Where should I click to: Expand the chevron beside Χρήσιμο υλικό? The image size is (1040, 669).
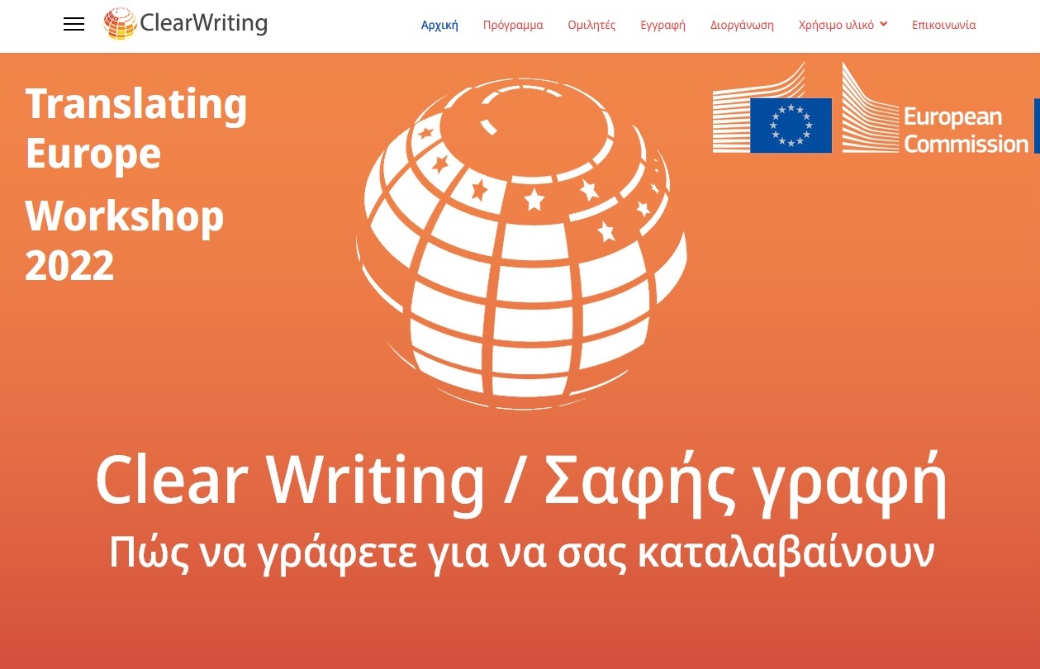(883, 24)
